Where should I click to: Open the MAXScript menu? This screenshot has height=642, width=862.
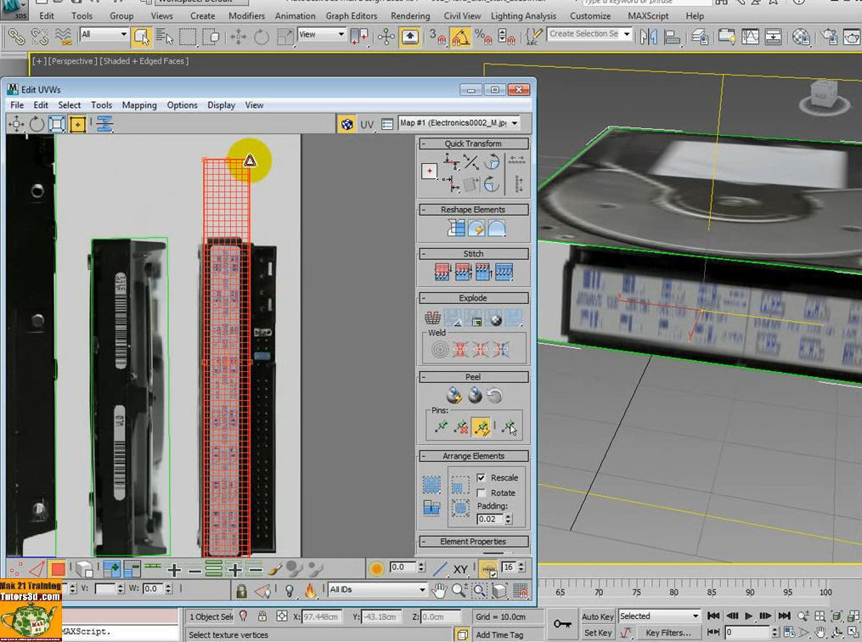[648, 16]
